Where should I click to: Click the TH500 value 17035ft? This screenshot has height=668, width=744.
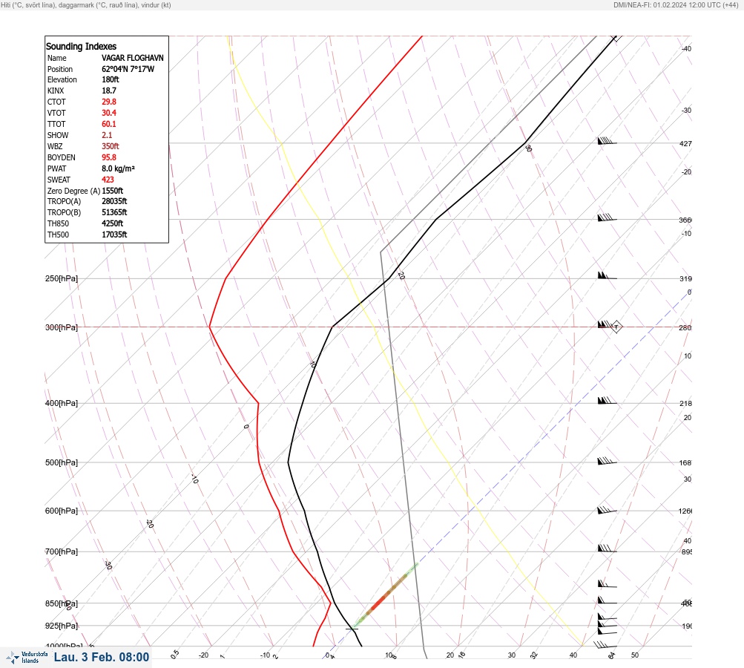114,235
